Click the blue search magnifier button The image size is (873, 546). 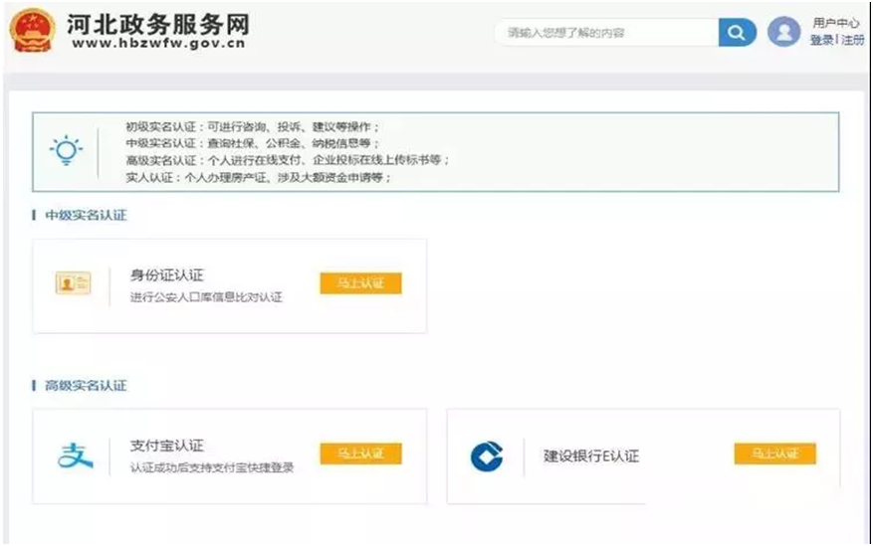coord(737,33)
